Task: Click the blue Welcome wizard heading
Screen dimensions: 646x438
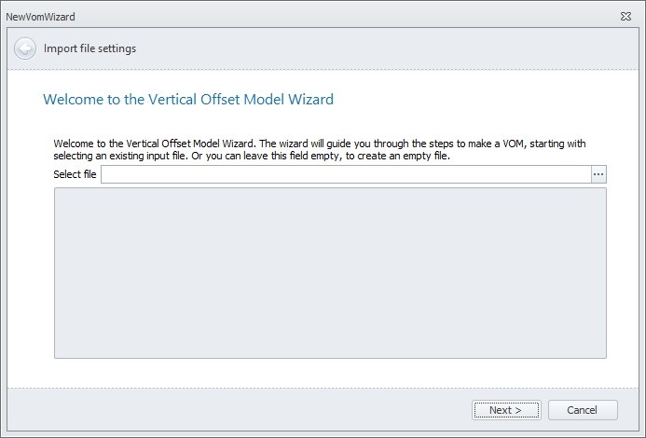Action: 188,99
